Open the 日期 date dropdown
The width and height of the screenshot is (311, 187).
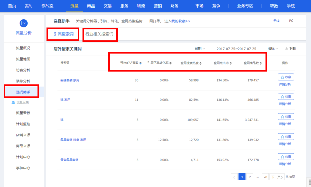[200, 48]
